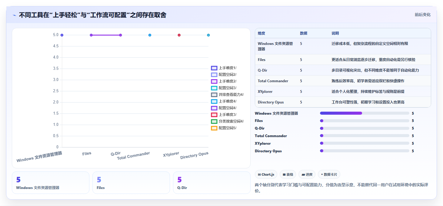
Task: Hide the 配置空间5/ dataset in the legend
Action: pos(224,128)
